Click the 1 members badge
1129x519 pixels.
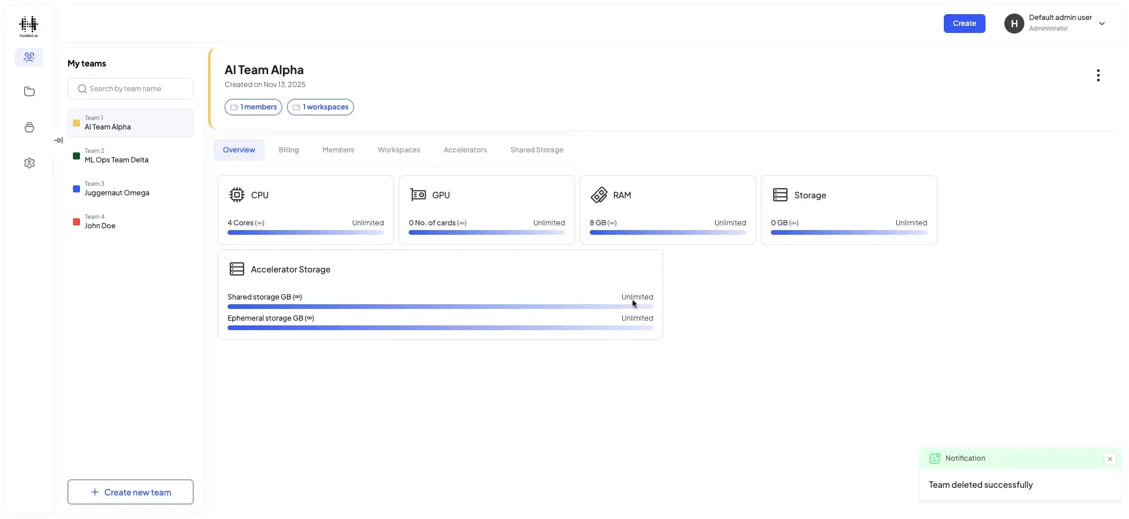(x=253, y=107)
